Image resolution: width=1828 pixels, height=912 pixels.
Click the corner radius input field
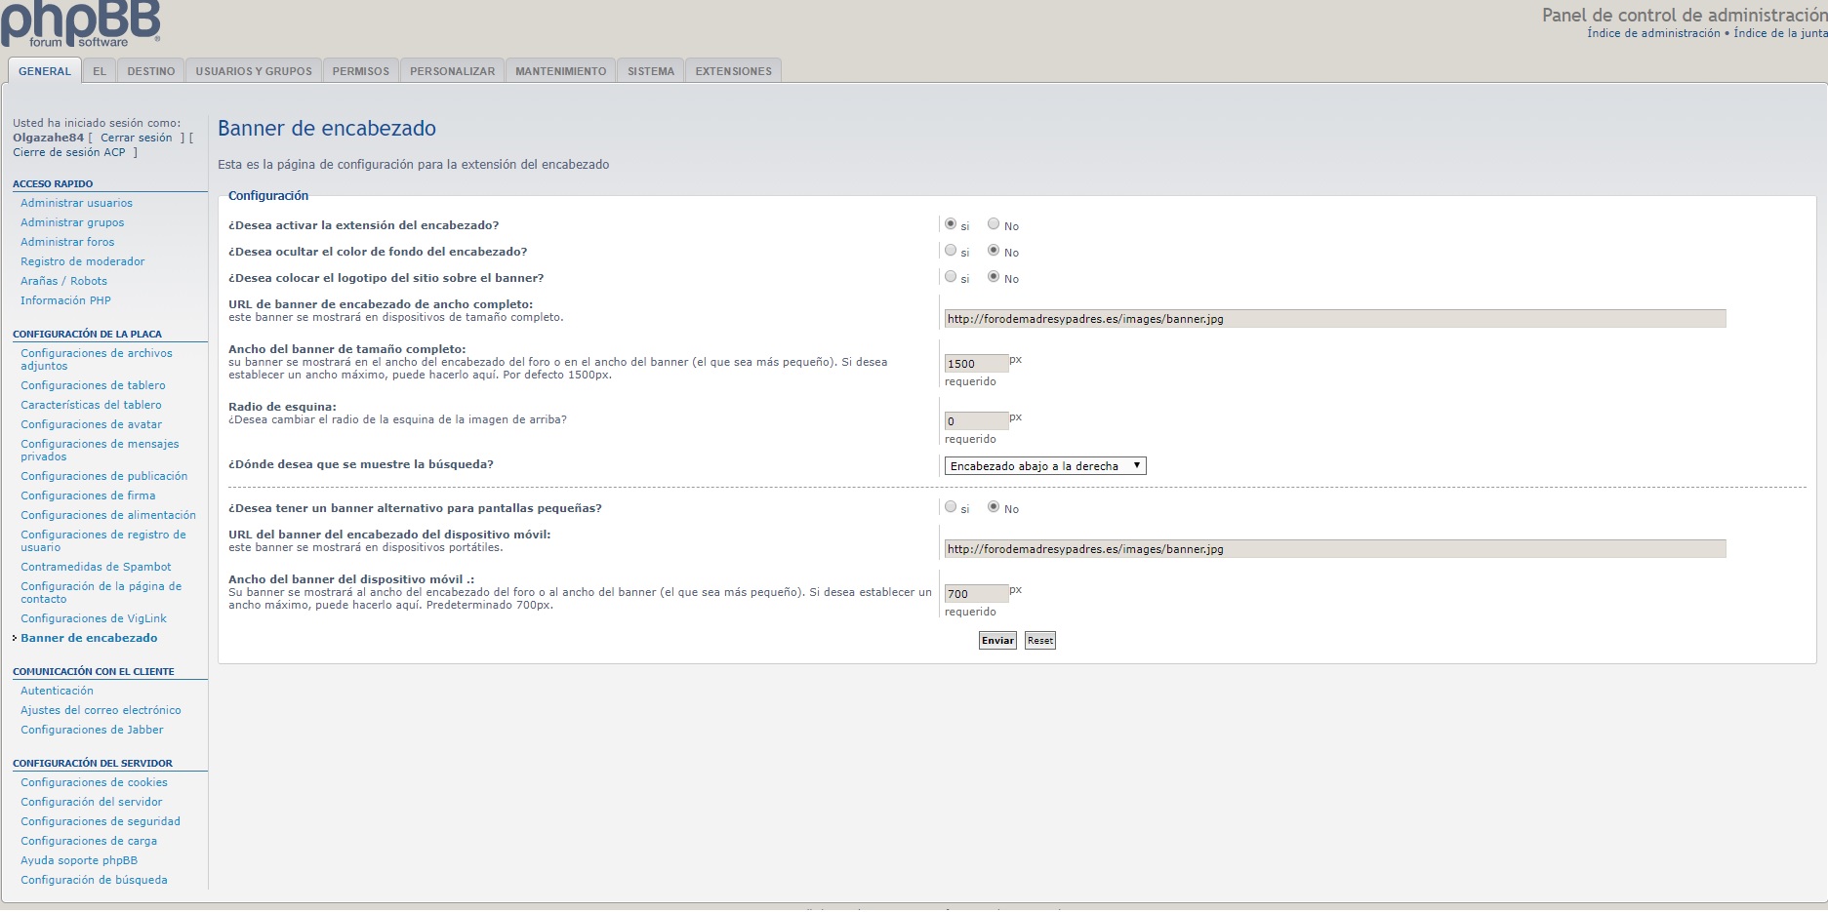click(x=976, y=421)
